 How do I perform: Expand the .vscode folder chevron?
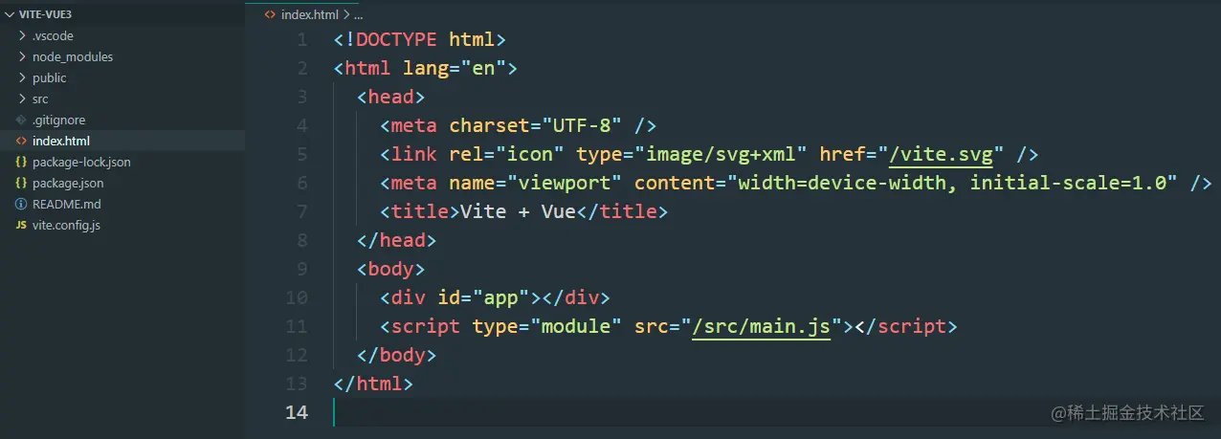coord(22,35)
